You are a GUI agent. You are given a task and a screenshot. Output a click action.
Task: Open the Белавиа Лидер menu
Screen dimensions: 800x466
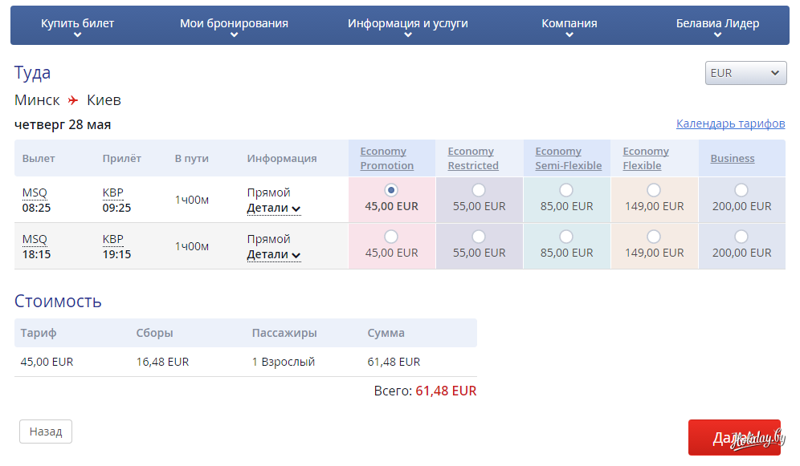[x=717, y=25]
